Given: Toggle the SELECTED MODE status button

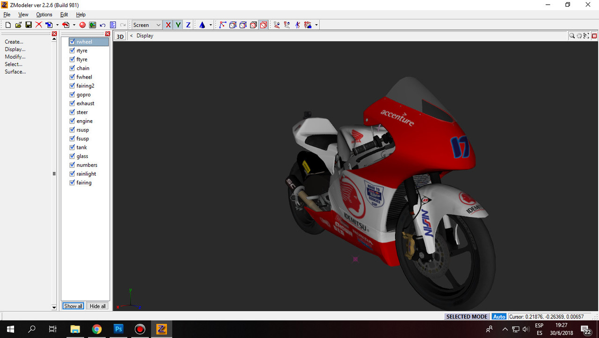Looking at the screenshot, I should click(x=467, y=316).
